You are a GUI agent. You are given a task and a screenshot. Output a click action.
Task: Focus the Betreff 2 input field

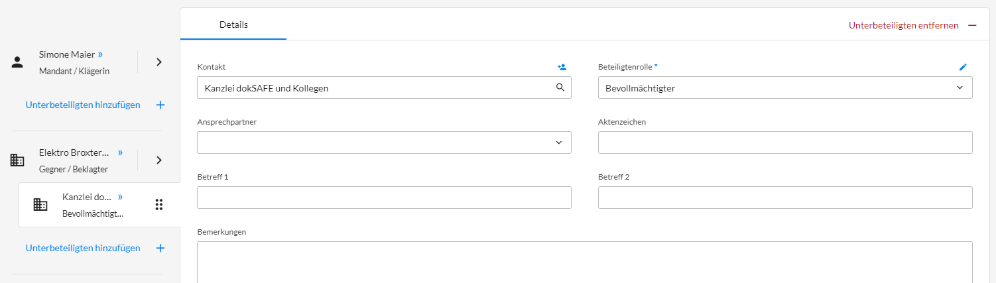785,198
